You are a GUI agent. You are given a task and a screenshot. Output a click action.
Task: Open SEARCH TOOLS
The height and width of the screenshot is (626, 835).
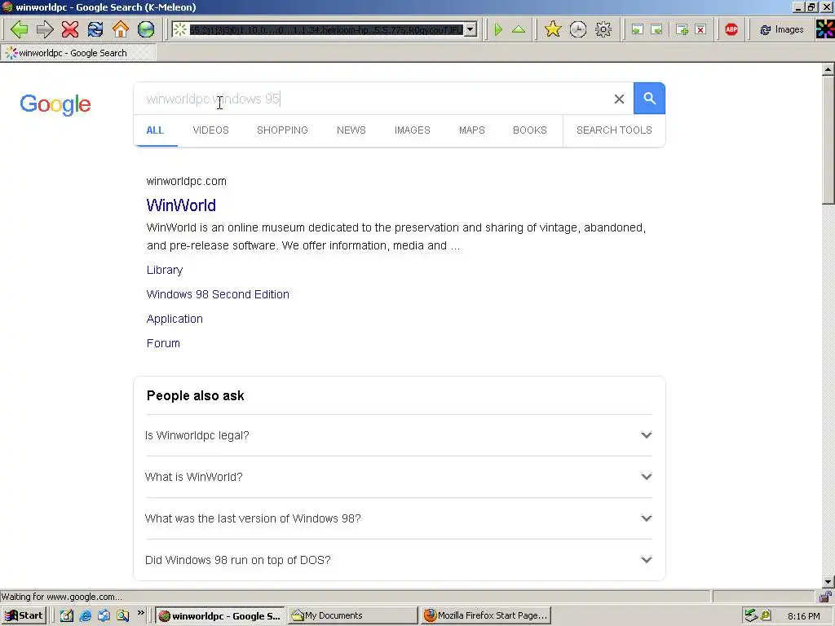614,130
